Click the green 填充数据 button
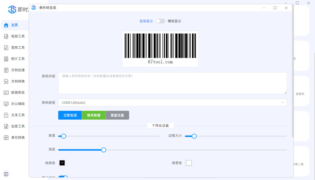This screenshot has height=180, width=315. 94,115
